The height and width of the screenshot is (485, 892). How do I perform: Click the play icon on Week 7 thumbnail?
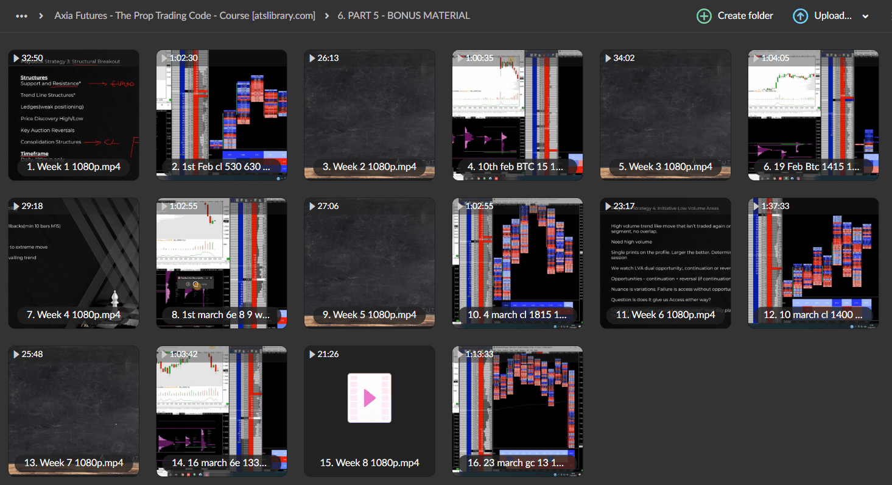(16, 355)
